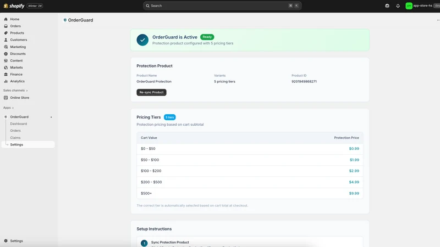Focus the top Search field
Image resolution: width=440 pixels, height=247 pixels.
tap(222, 5)
